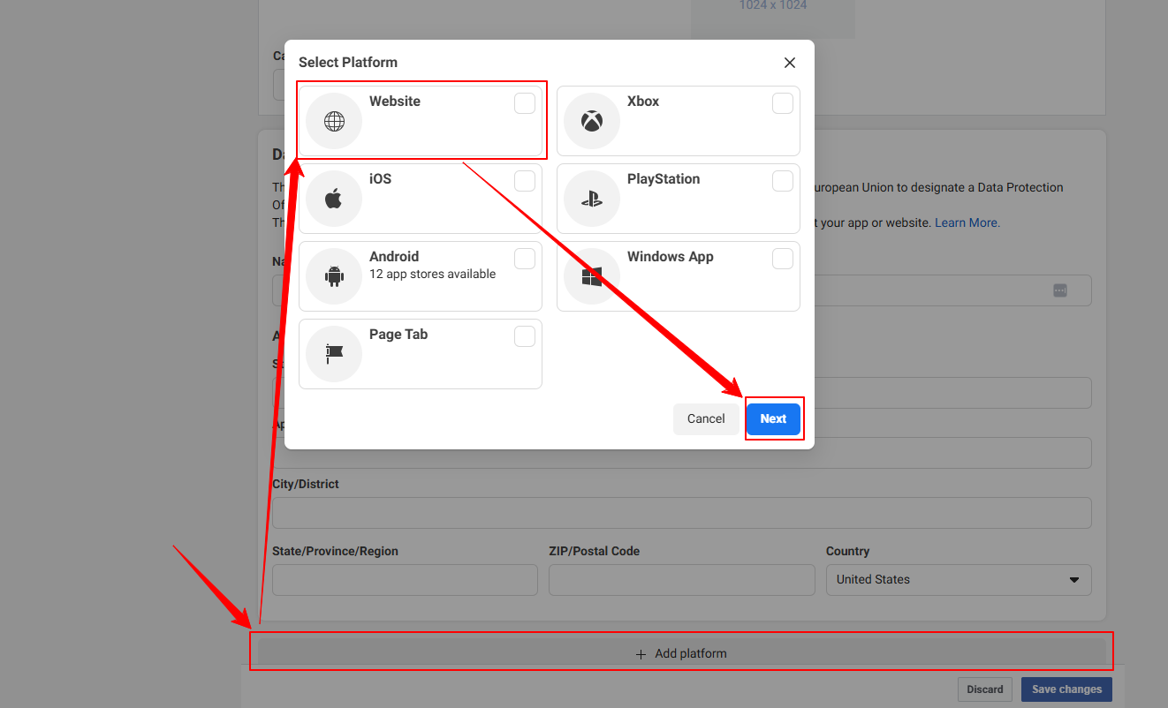Image resolution: width=1168 pixels, height=708 pixels.
Task: Click the iOS Apple logo icon
Action: click(334, 199)
